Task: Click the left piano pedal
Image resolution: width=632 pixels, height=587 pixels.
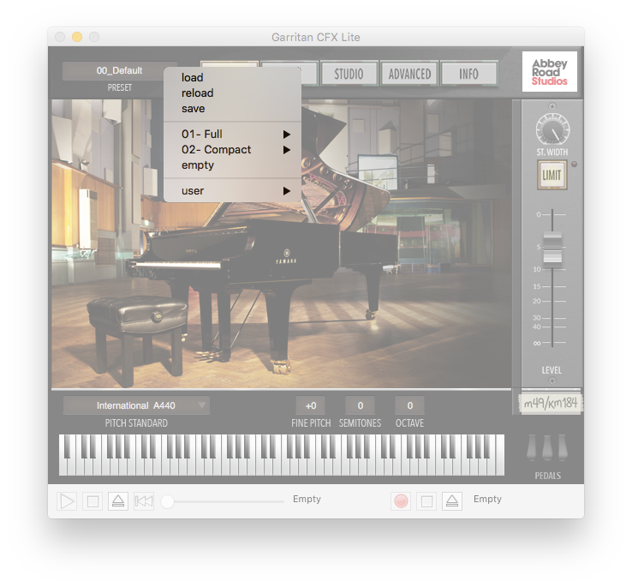Action: [532, 448]
